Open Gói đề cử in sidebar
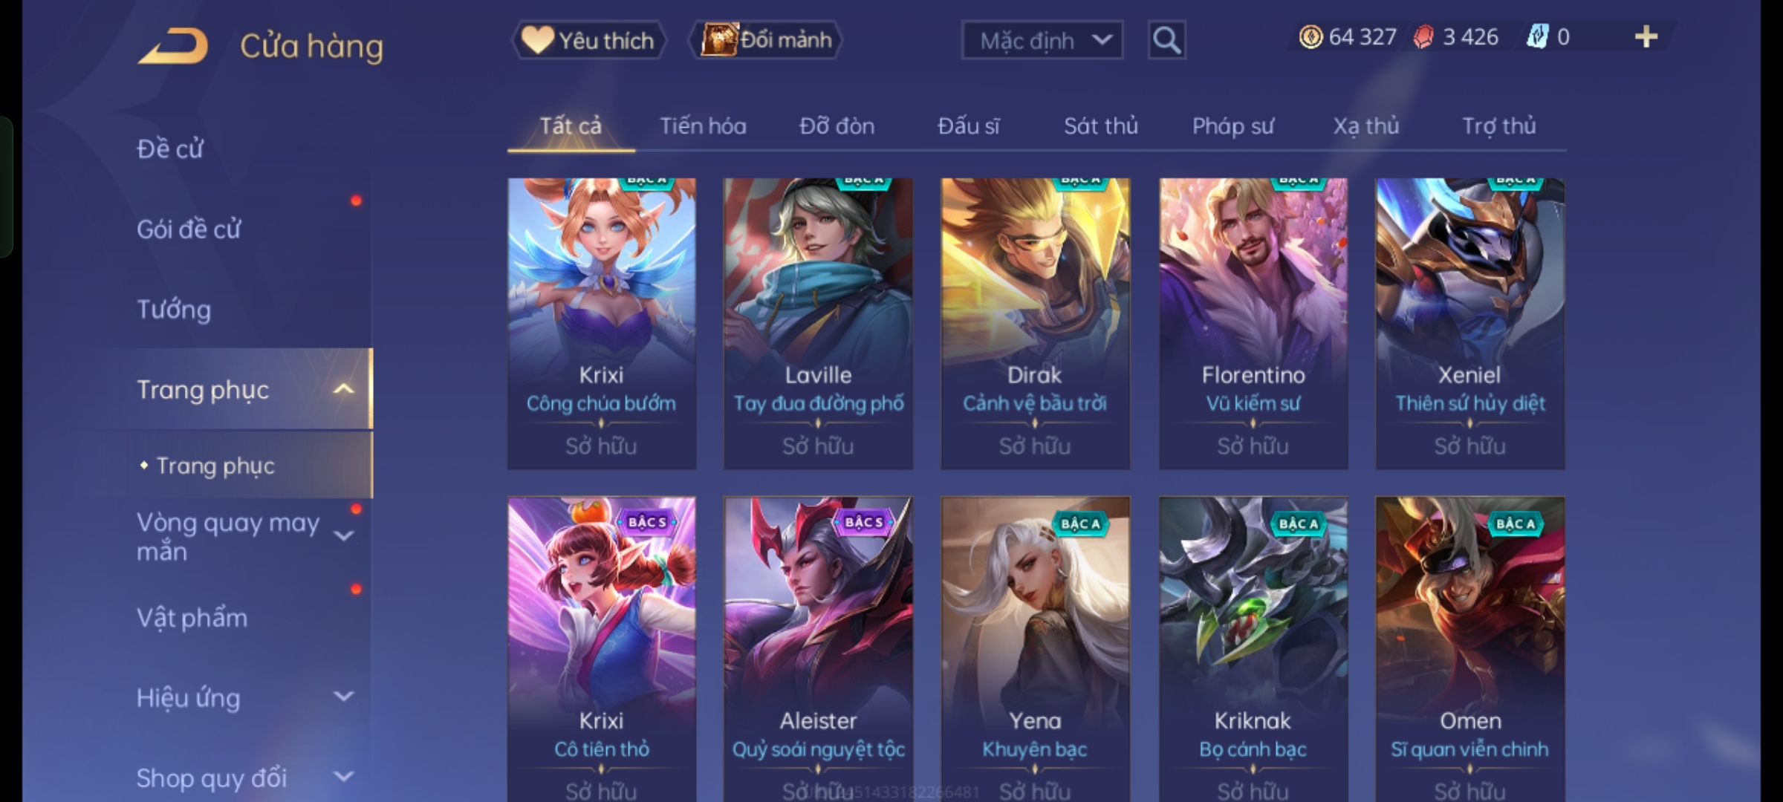1783x802 pixels. 189,229
